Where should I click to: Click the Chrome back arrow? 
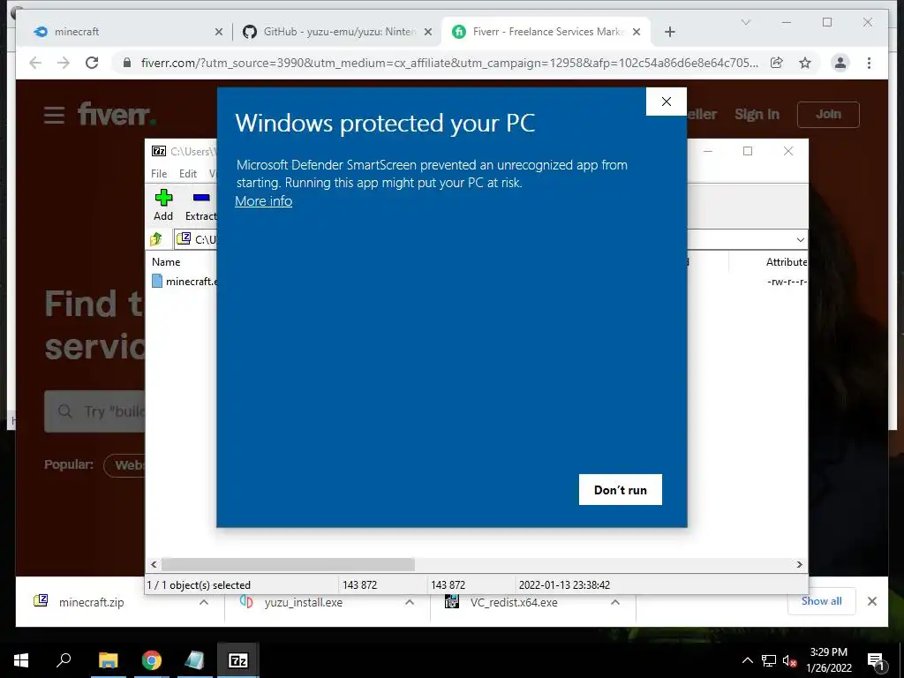point(35,63)
